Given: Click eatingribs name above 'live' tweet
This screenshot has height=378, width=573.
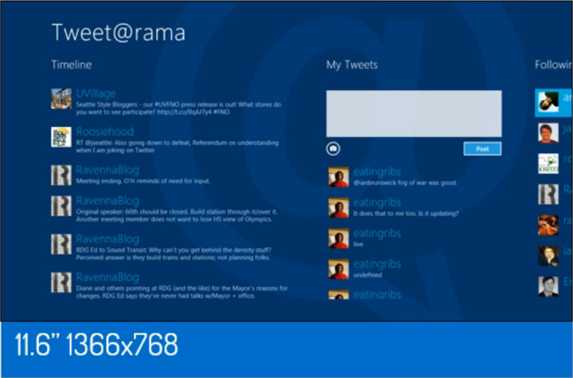Looking at the screenshot, I should click(x=377, y=233).
